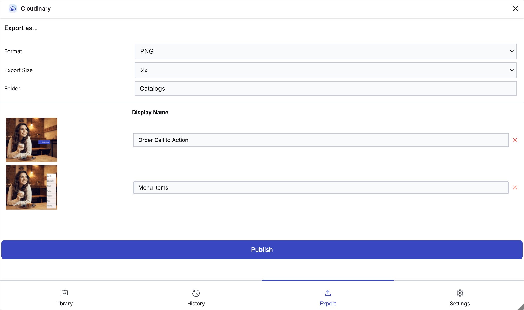The width and height of the screenshot is (524, 310).
Task: Switch to the Library tab
Action: [64, 303]
